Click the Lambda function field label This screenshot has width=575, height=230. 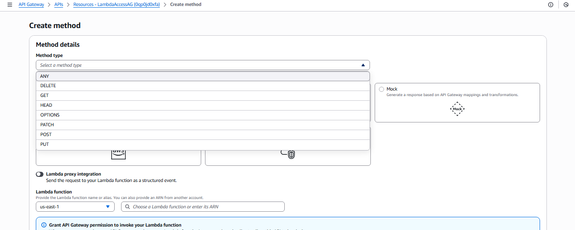(54, 192)
